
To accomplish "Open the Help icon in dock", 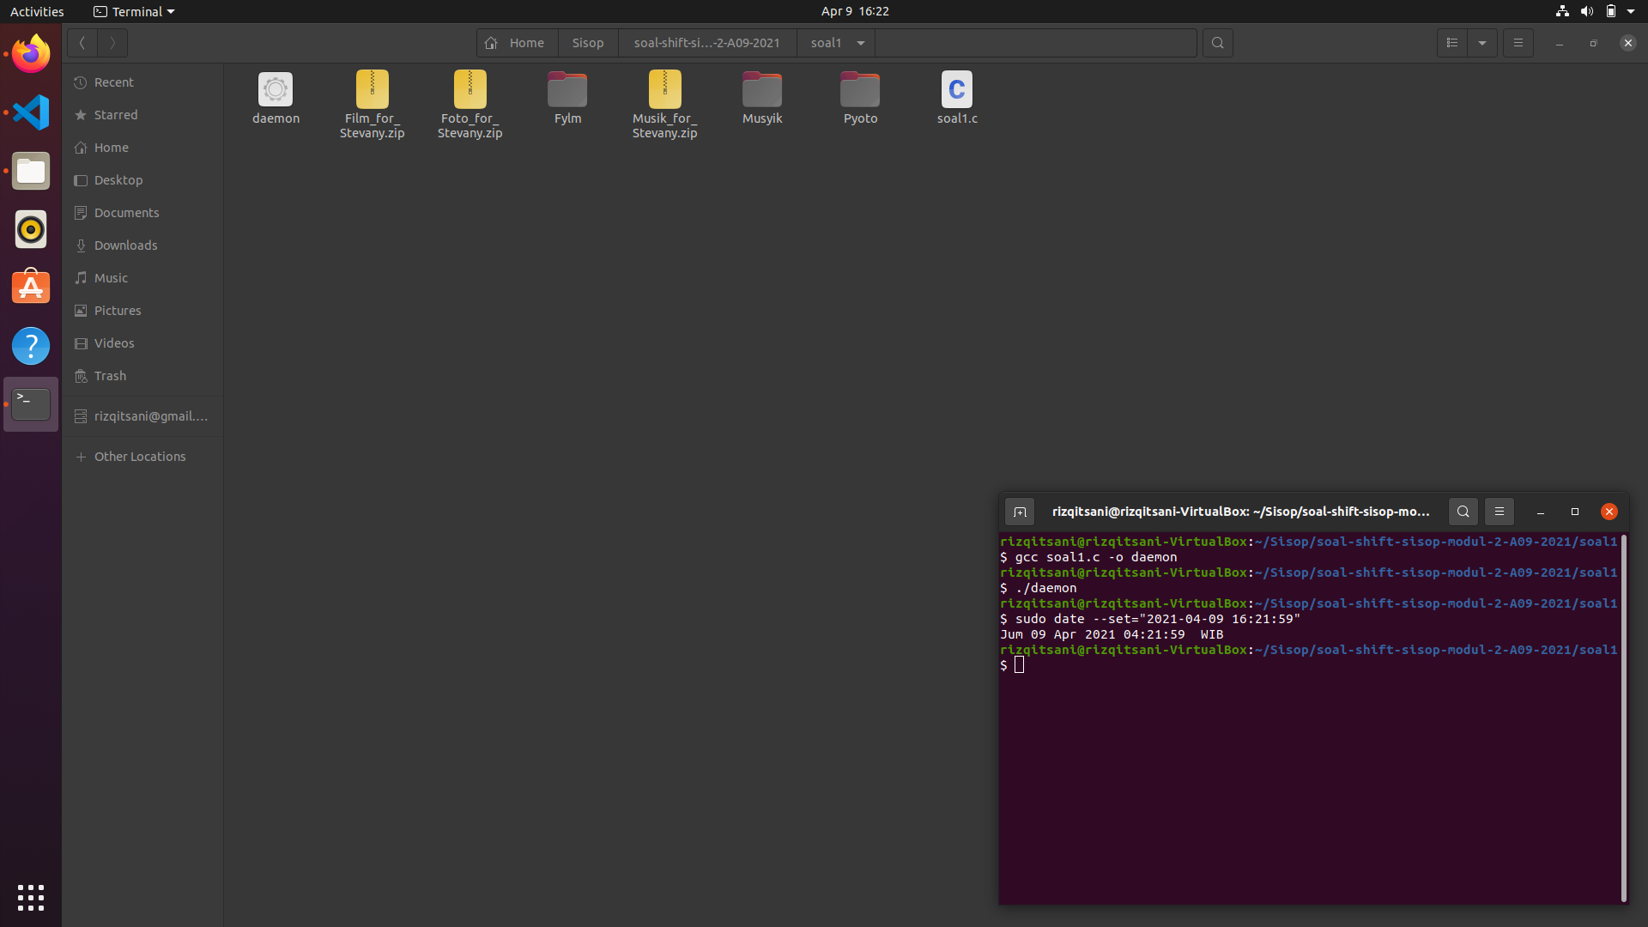I will coord(31,346).
